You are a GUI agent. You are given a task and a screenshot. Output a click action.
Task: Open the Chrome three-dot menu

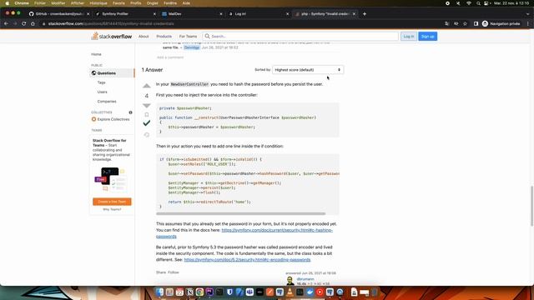click(x=528, y=24)
